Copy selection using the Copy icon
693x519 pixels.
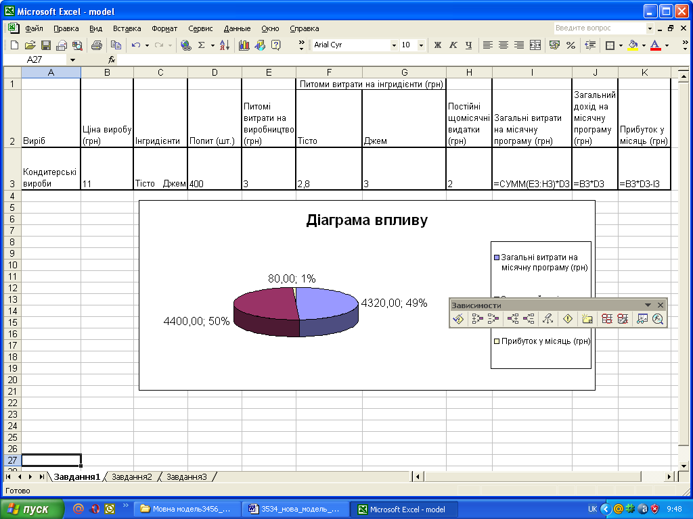pyautogui.click(x=116, y=45)
